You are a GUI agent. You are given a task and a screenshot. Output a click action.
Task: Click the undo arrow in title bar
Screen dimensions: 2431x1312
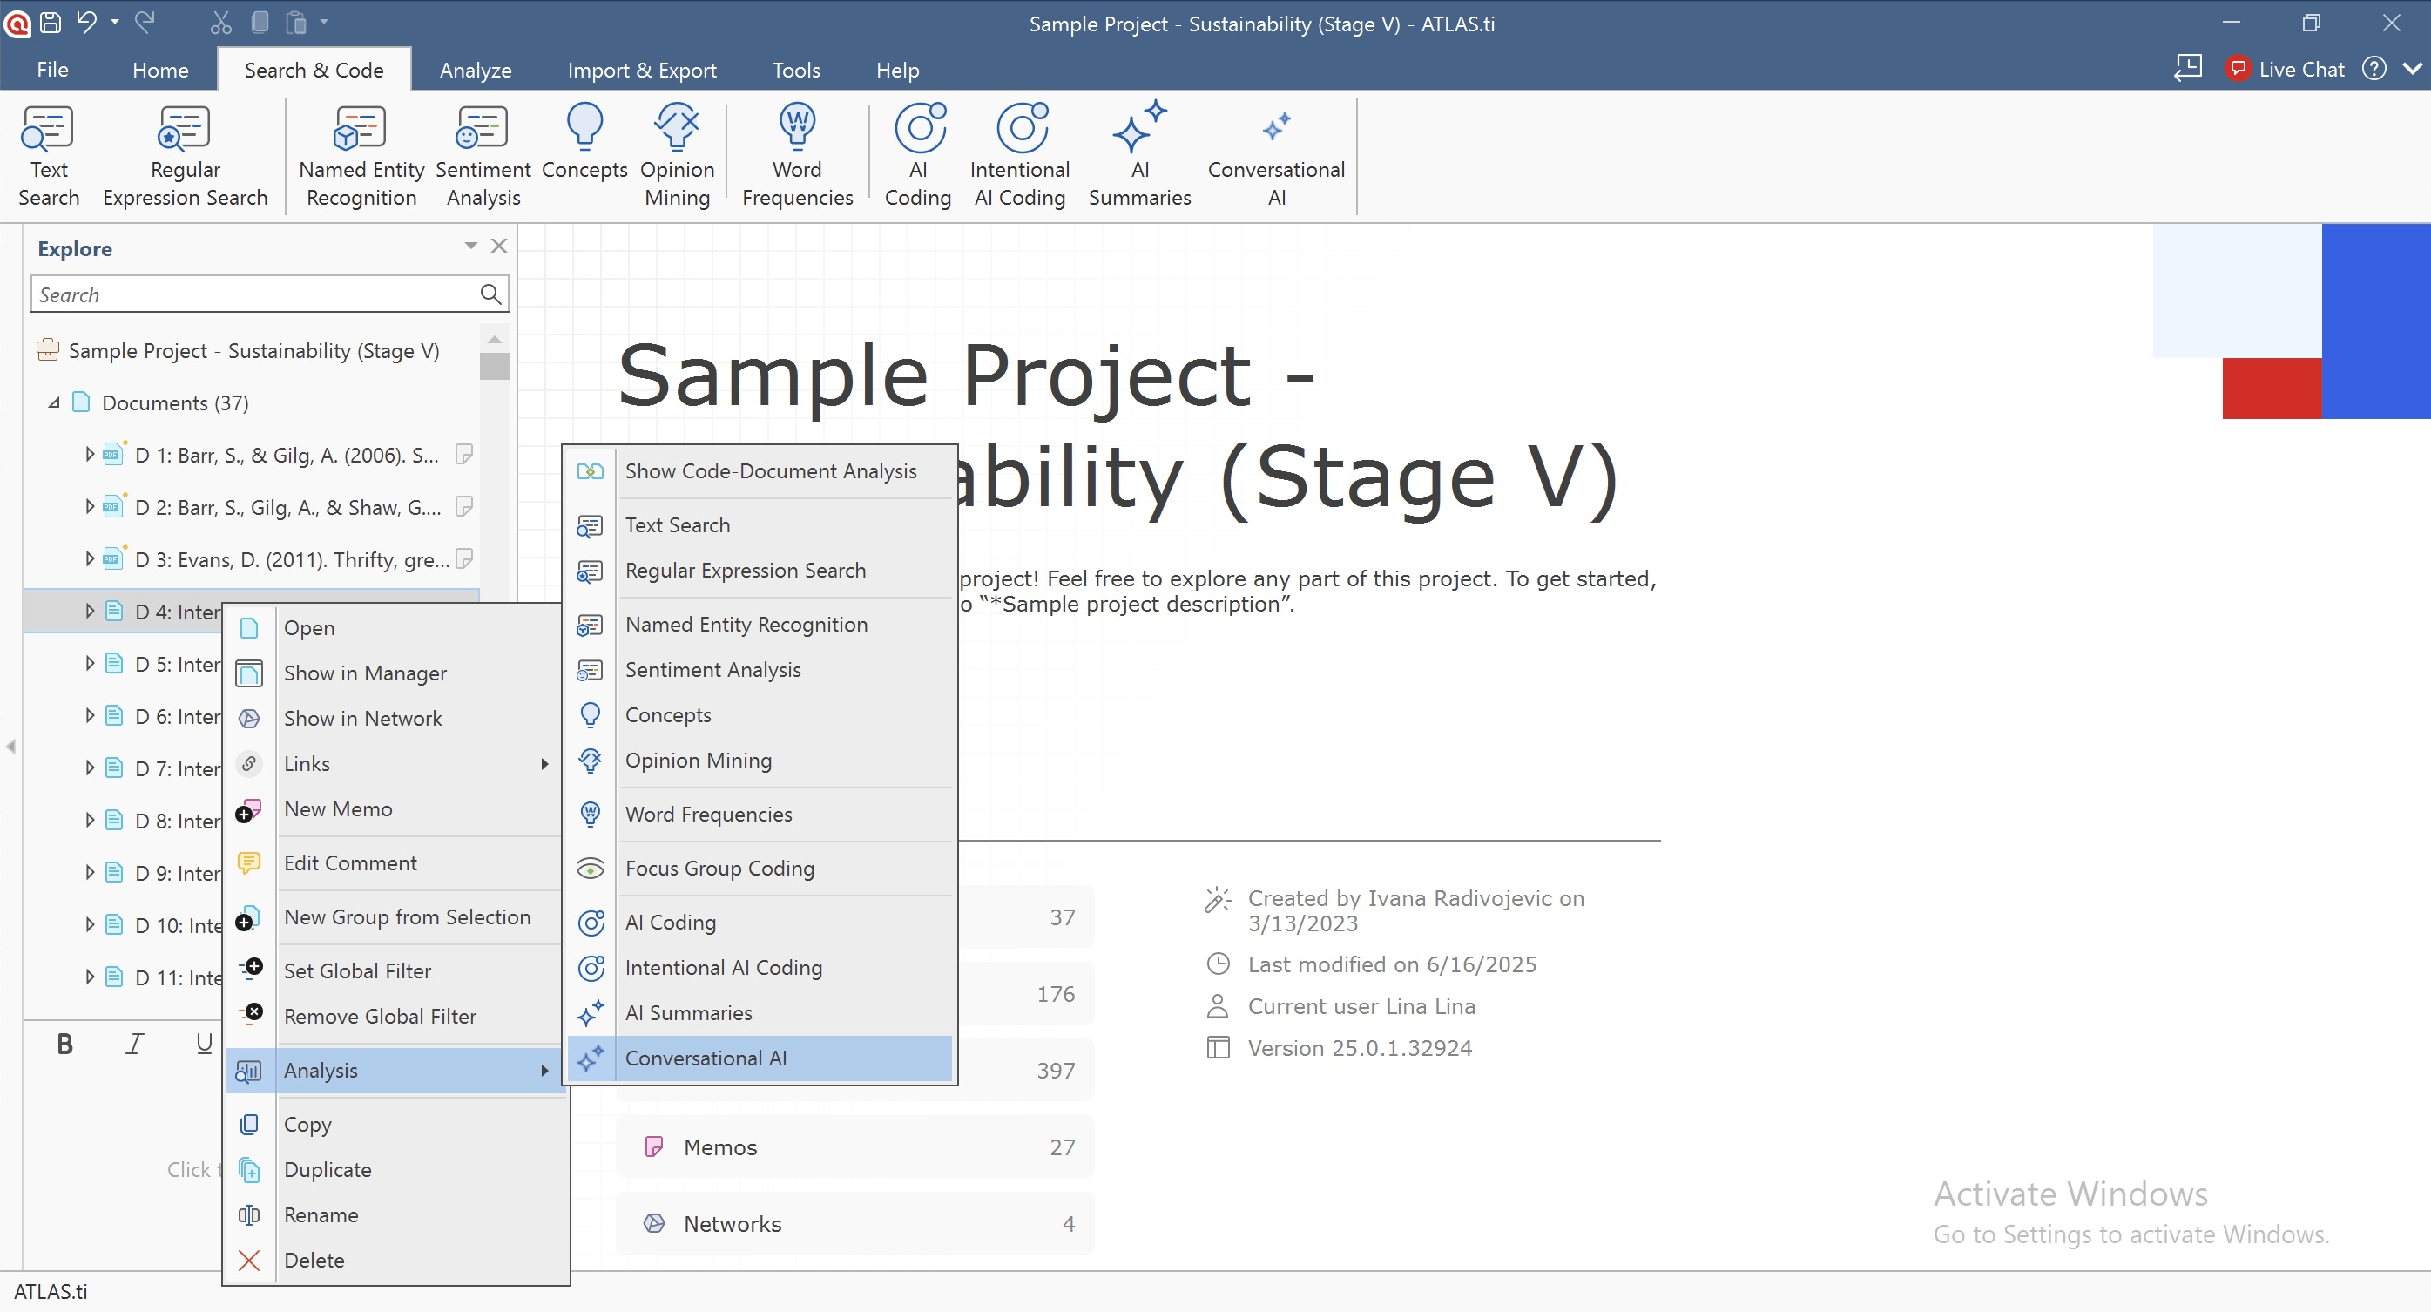click(87, 22)
